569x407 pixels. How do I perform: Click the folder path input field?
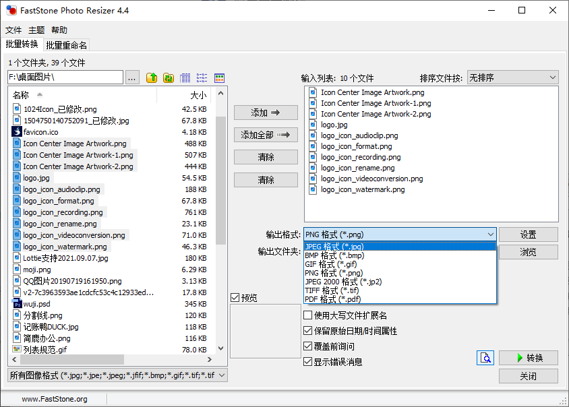[65, 78]
